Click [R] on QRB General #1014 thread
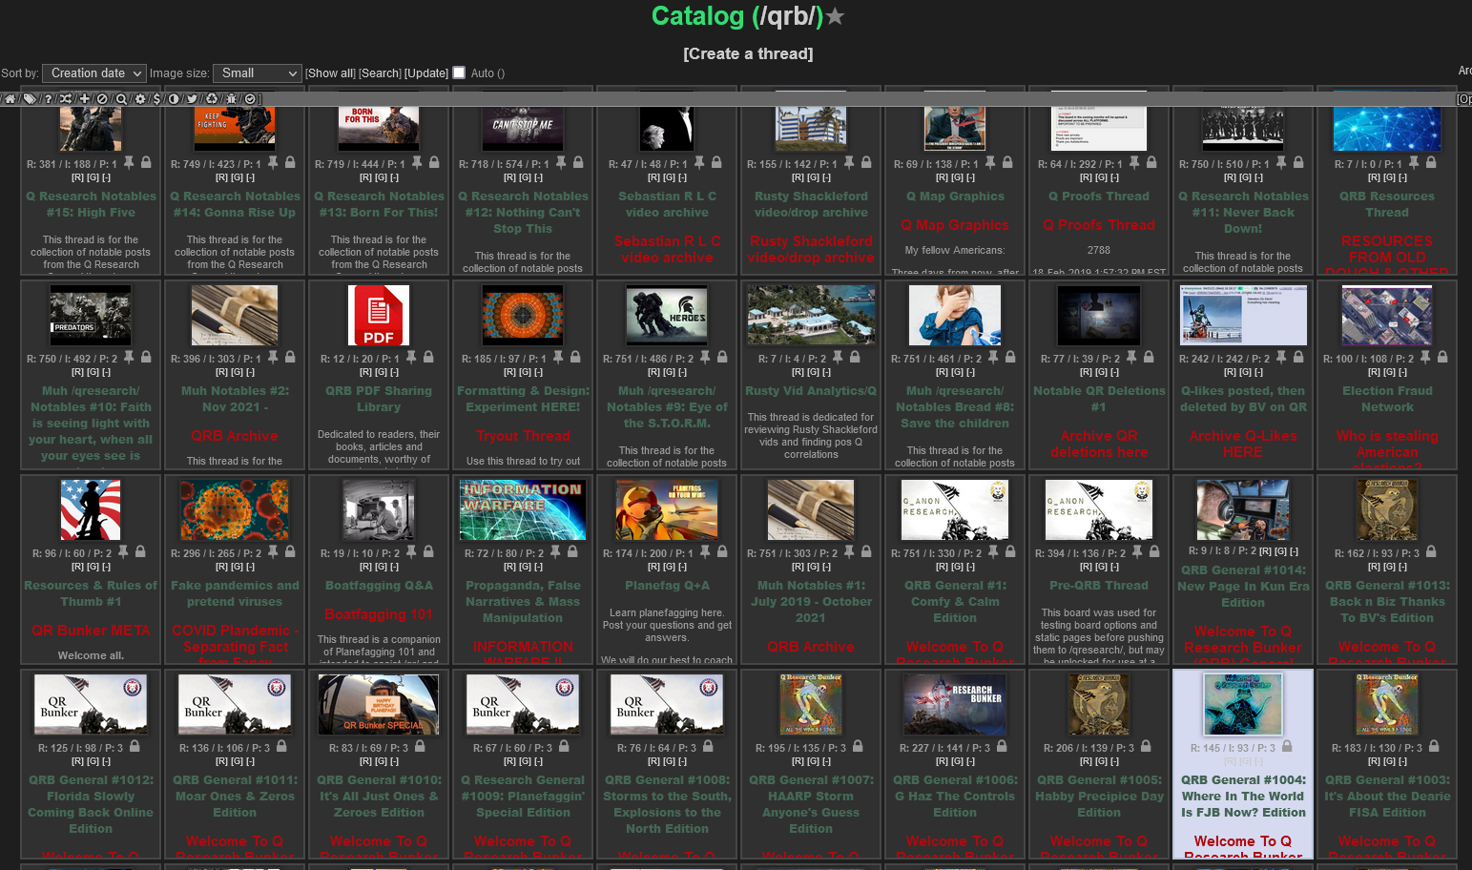Screen dimensions: 1472x870 click(1265, 551)
